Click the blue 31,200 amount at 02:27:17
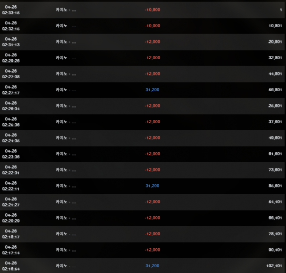Viewport: 286px width, 273px height. click(x=152, y=90)
